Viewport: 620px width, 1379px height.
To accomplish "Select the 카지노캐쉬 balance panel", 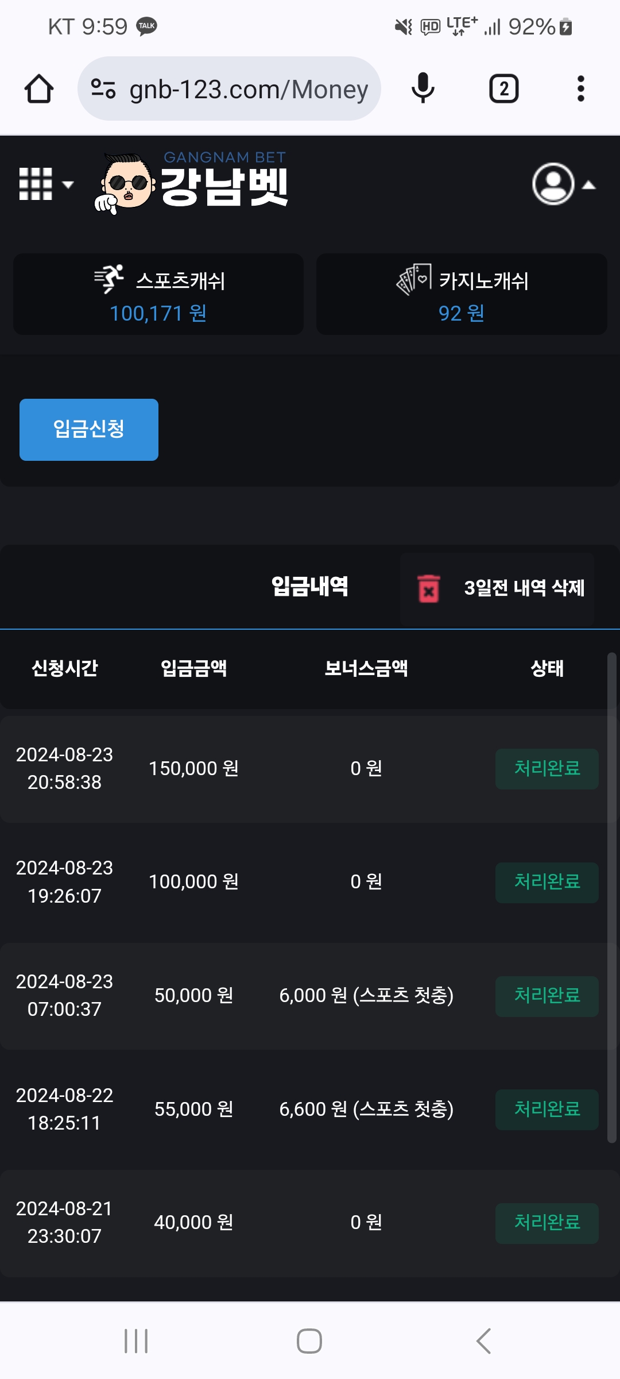I will click(462, 294).
